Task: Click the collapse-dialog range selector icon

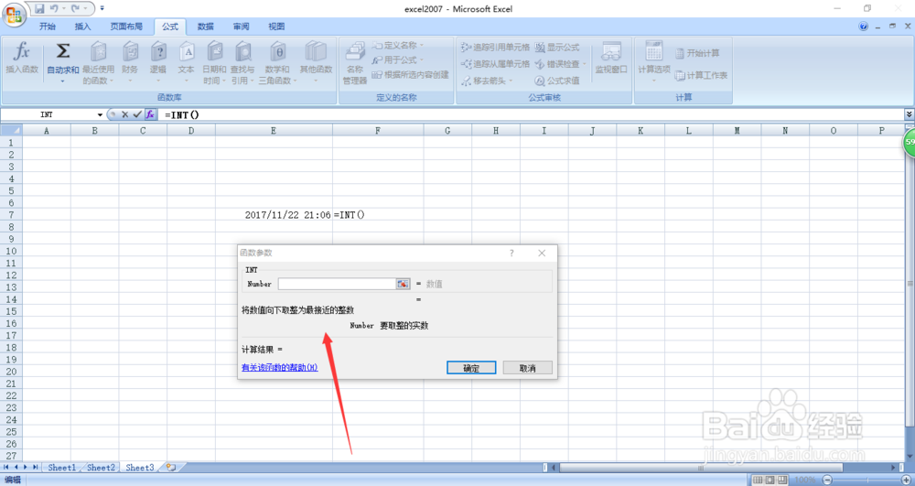Action: [x=404, y=284]
